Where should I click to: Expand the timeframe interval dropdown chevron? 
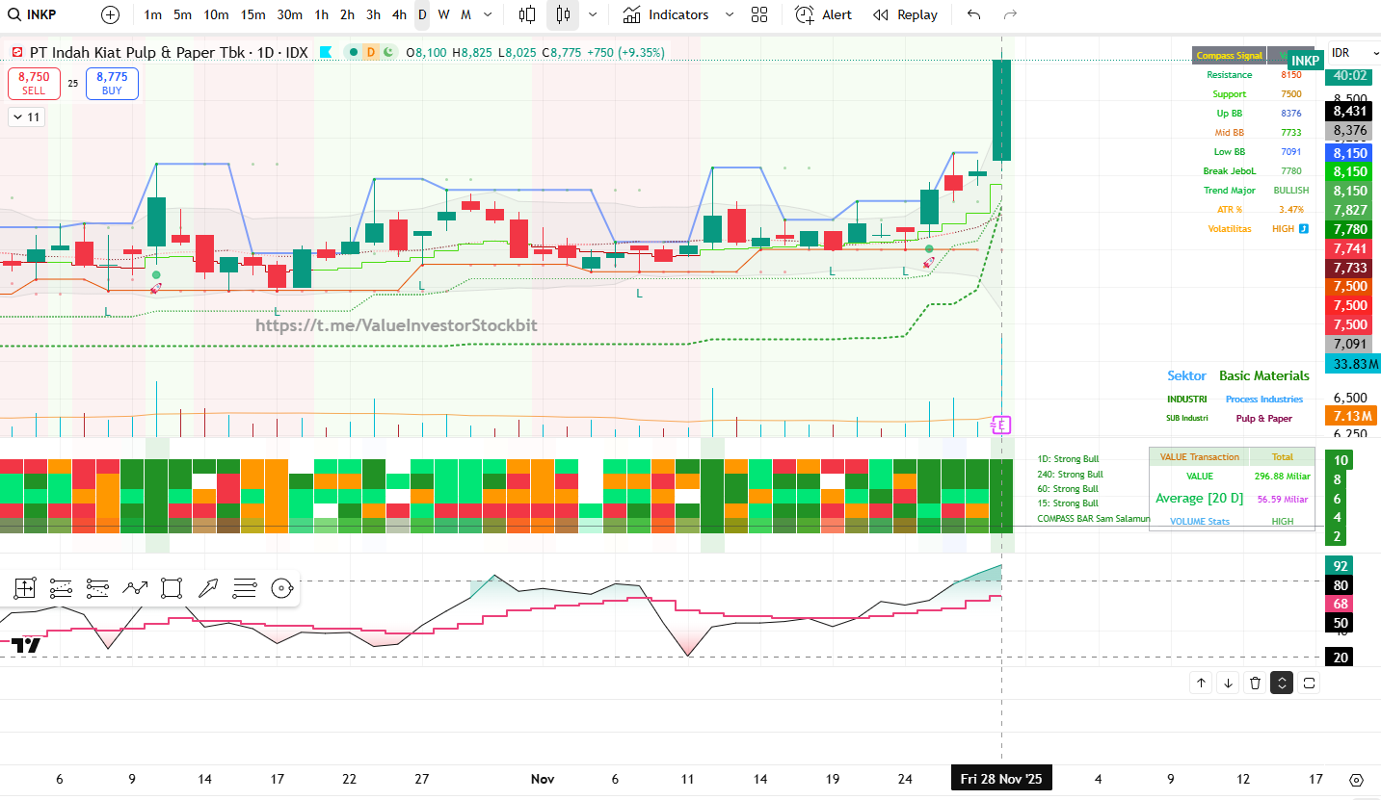click(488, 14)
